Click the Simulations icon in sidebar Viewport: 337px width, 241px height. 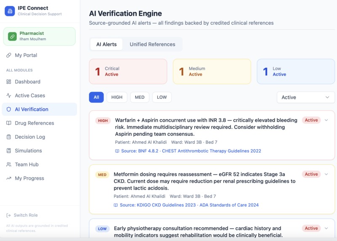coord(8,151)
